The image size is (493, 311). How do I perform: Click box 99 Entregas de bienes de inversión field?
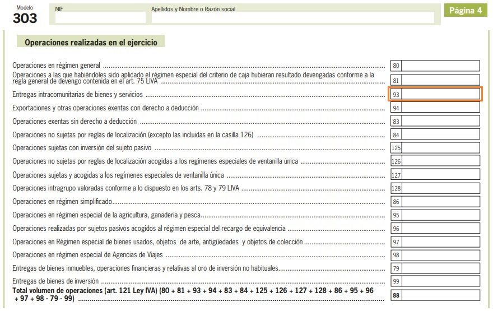[x=440, y=281]
